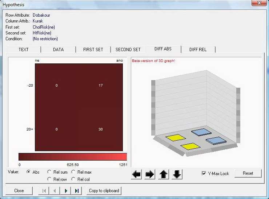The height and width of the screenshot is (199, 269).
Task: Click the '1251' scale maximum label
Action: 123,165
